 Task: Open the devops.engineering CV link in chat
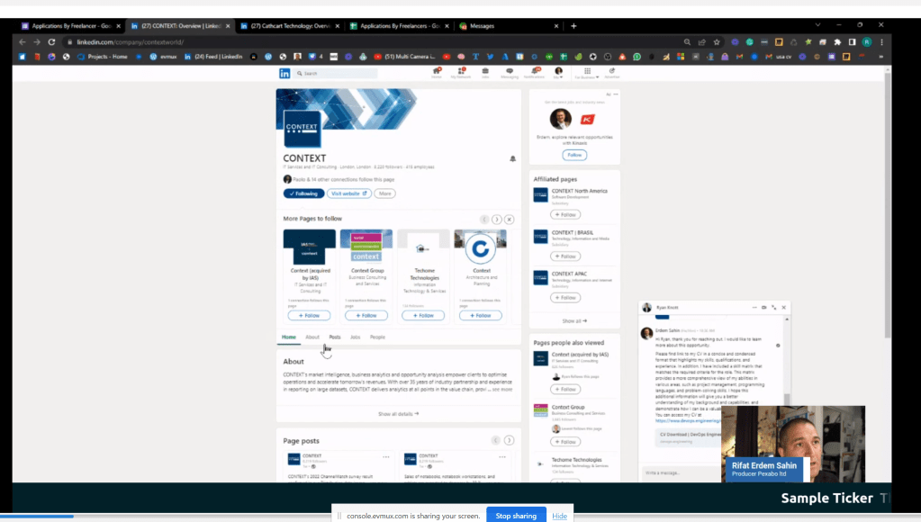click(688, 421)
